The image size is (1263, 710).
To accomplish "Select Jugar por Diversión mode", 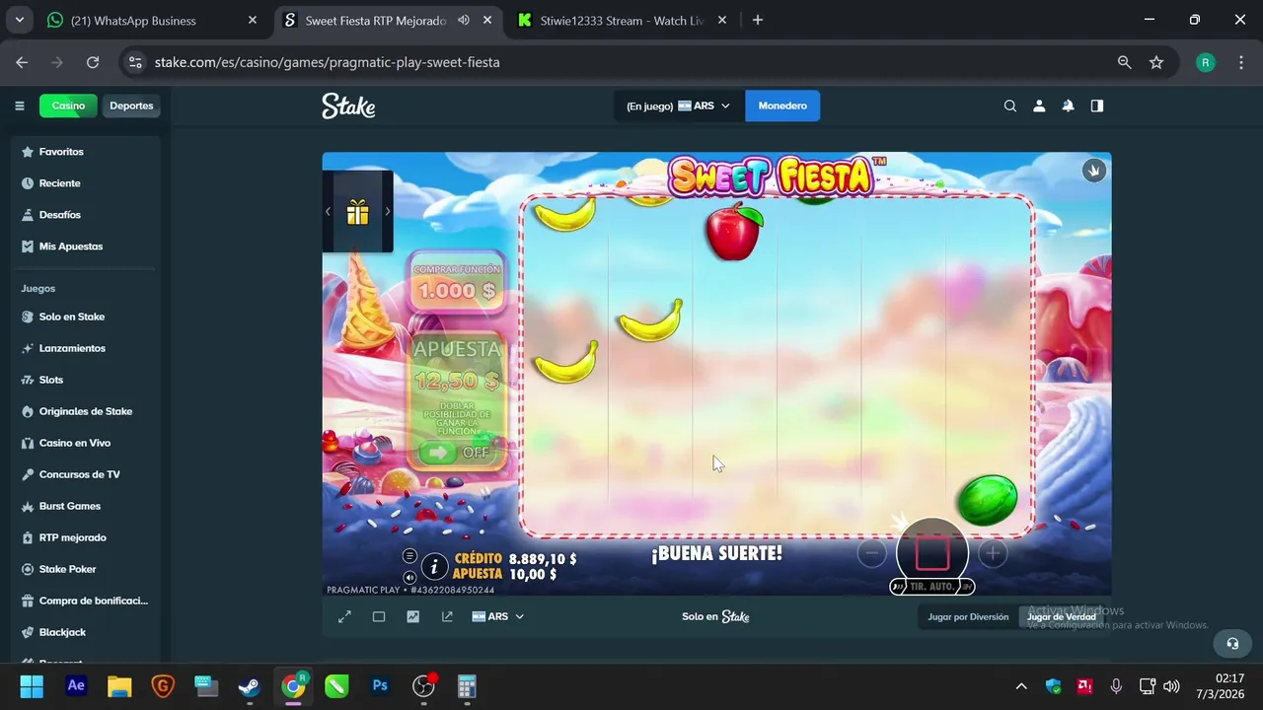I will pos(968,616).
